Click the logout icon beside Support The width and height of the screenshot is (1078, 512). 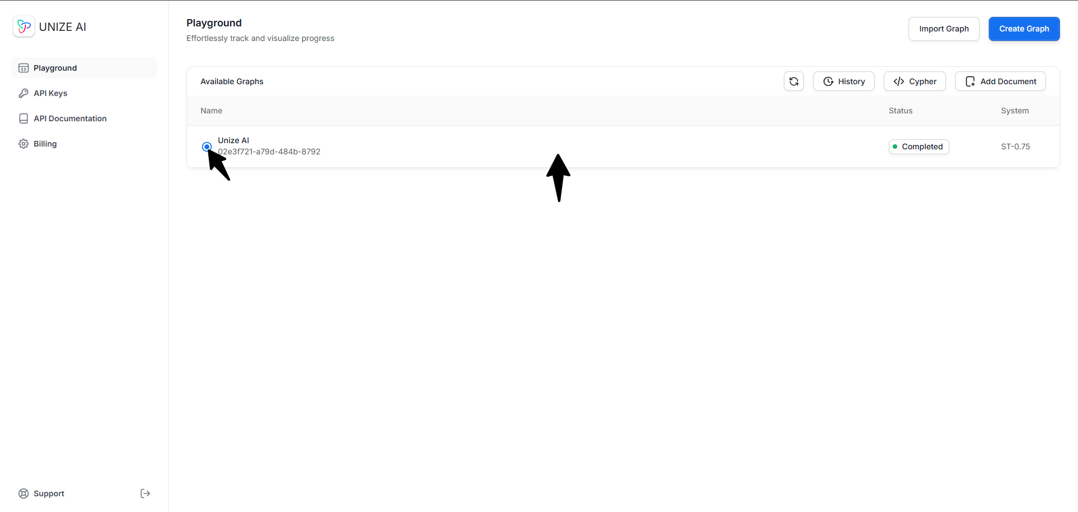click(x=145, y=493)
